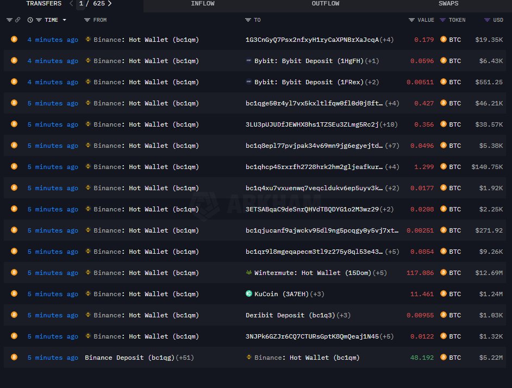Image resolution: width=512 pixels, height=388 pixels.
Task: Open the filter icon on the FROM column
Action: 86,20
